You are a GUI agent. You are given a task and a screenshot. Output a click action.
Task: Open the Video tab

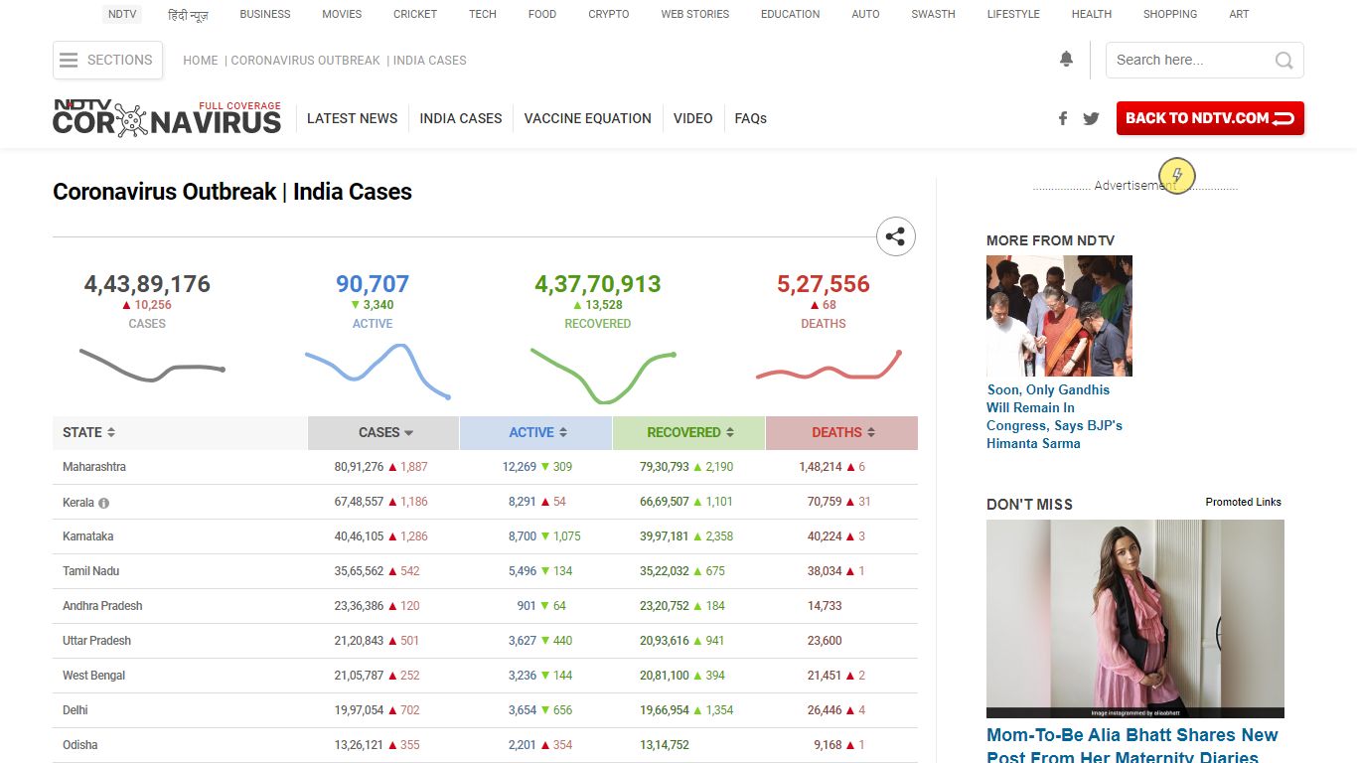pos(692,118)
